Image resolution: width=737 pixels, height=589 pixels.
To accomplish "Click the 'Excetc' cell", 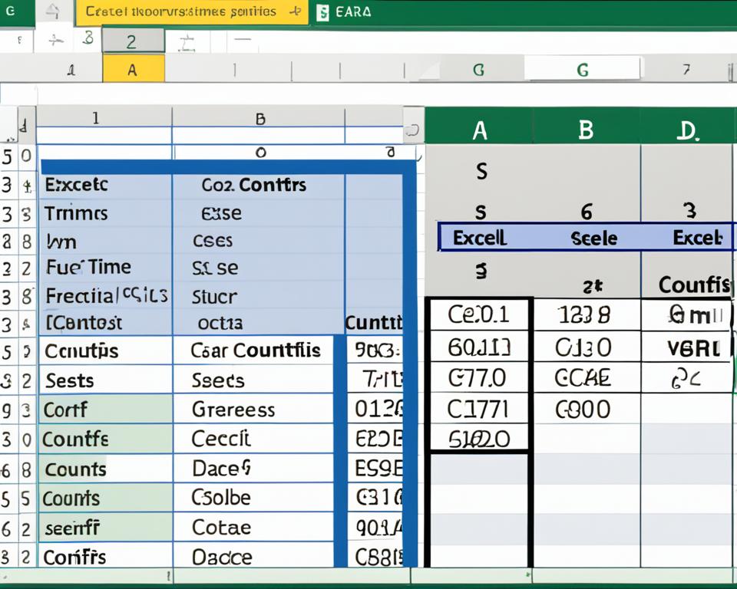I will pos(105,185).
